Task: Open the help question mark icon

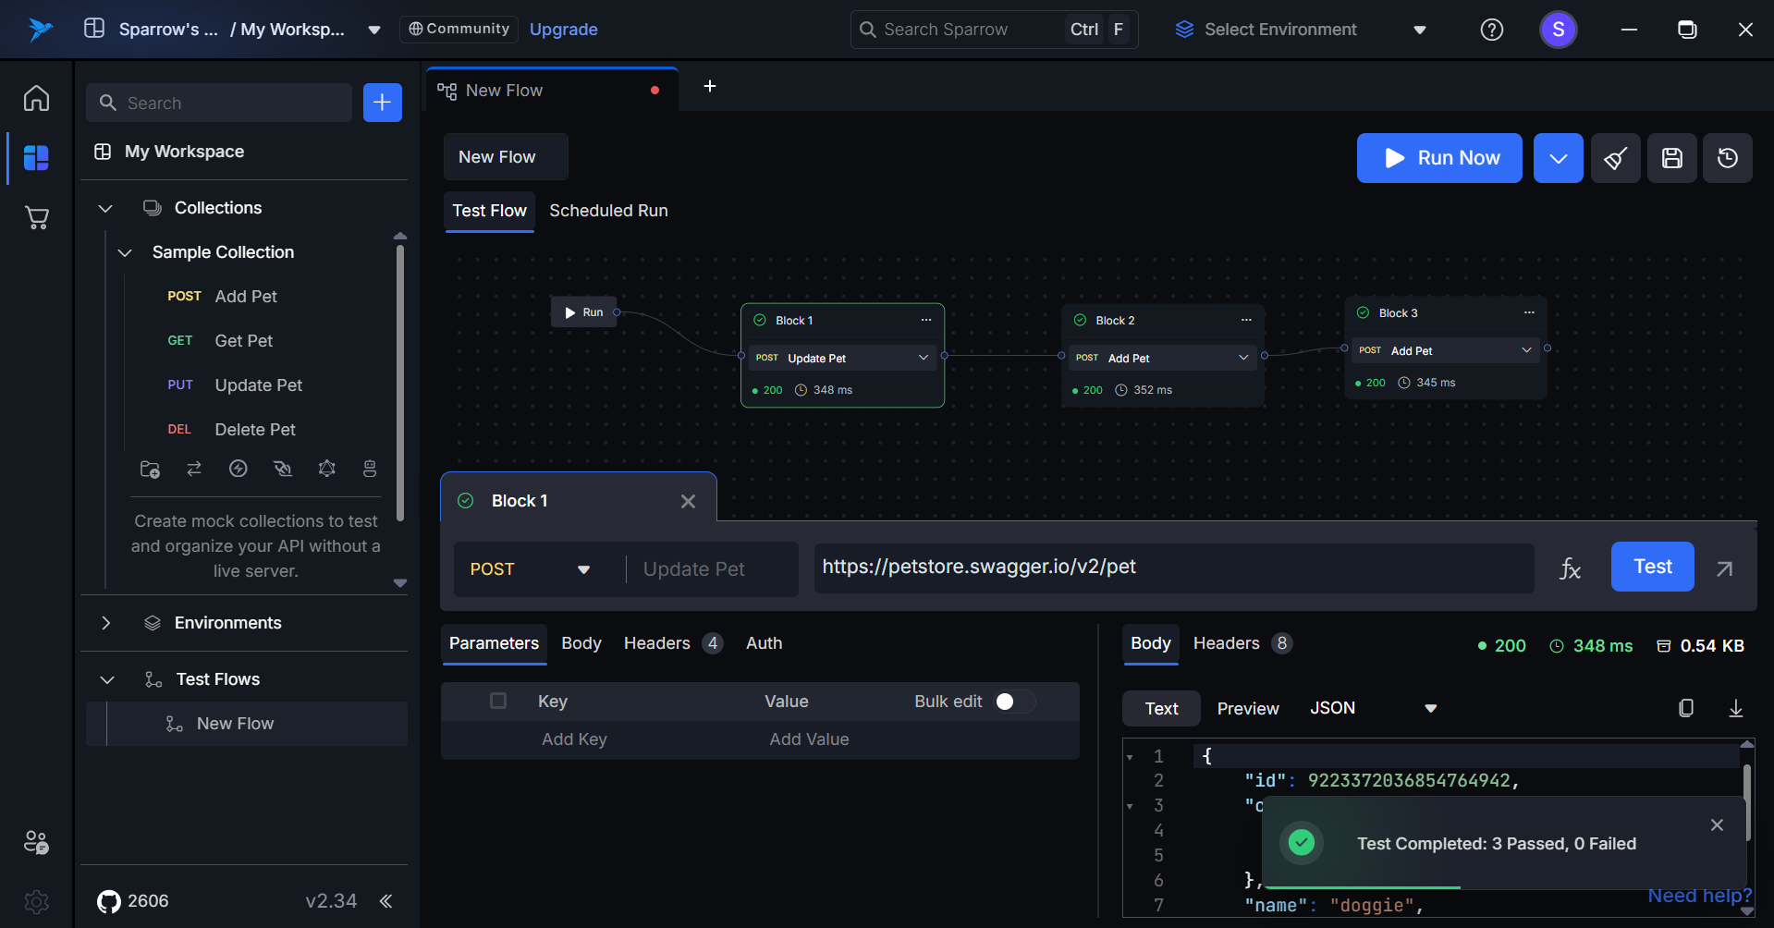Action: 1491,30
